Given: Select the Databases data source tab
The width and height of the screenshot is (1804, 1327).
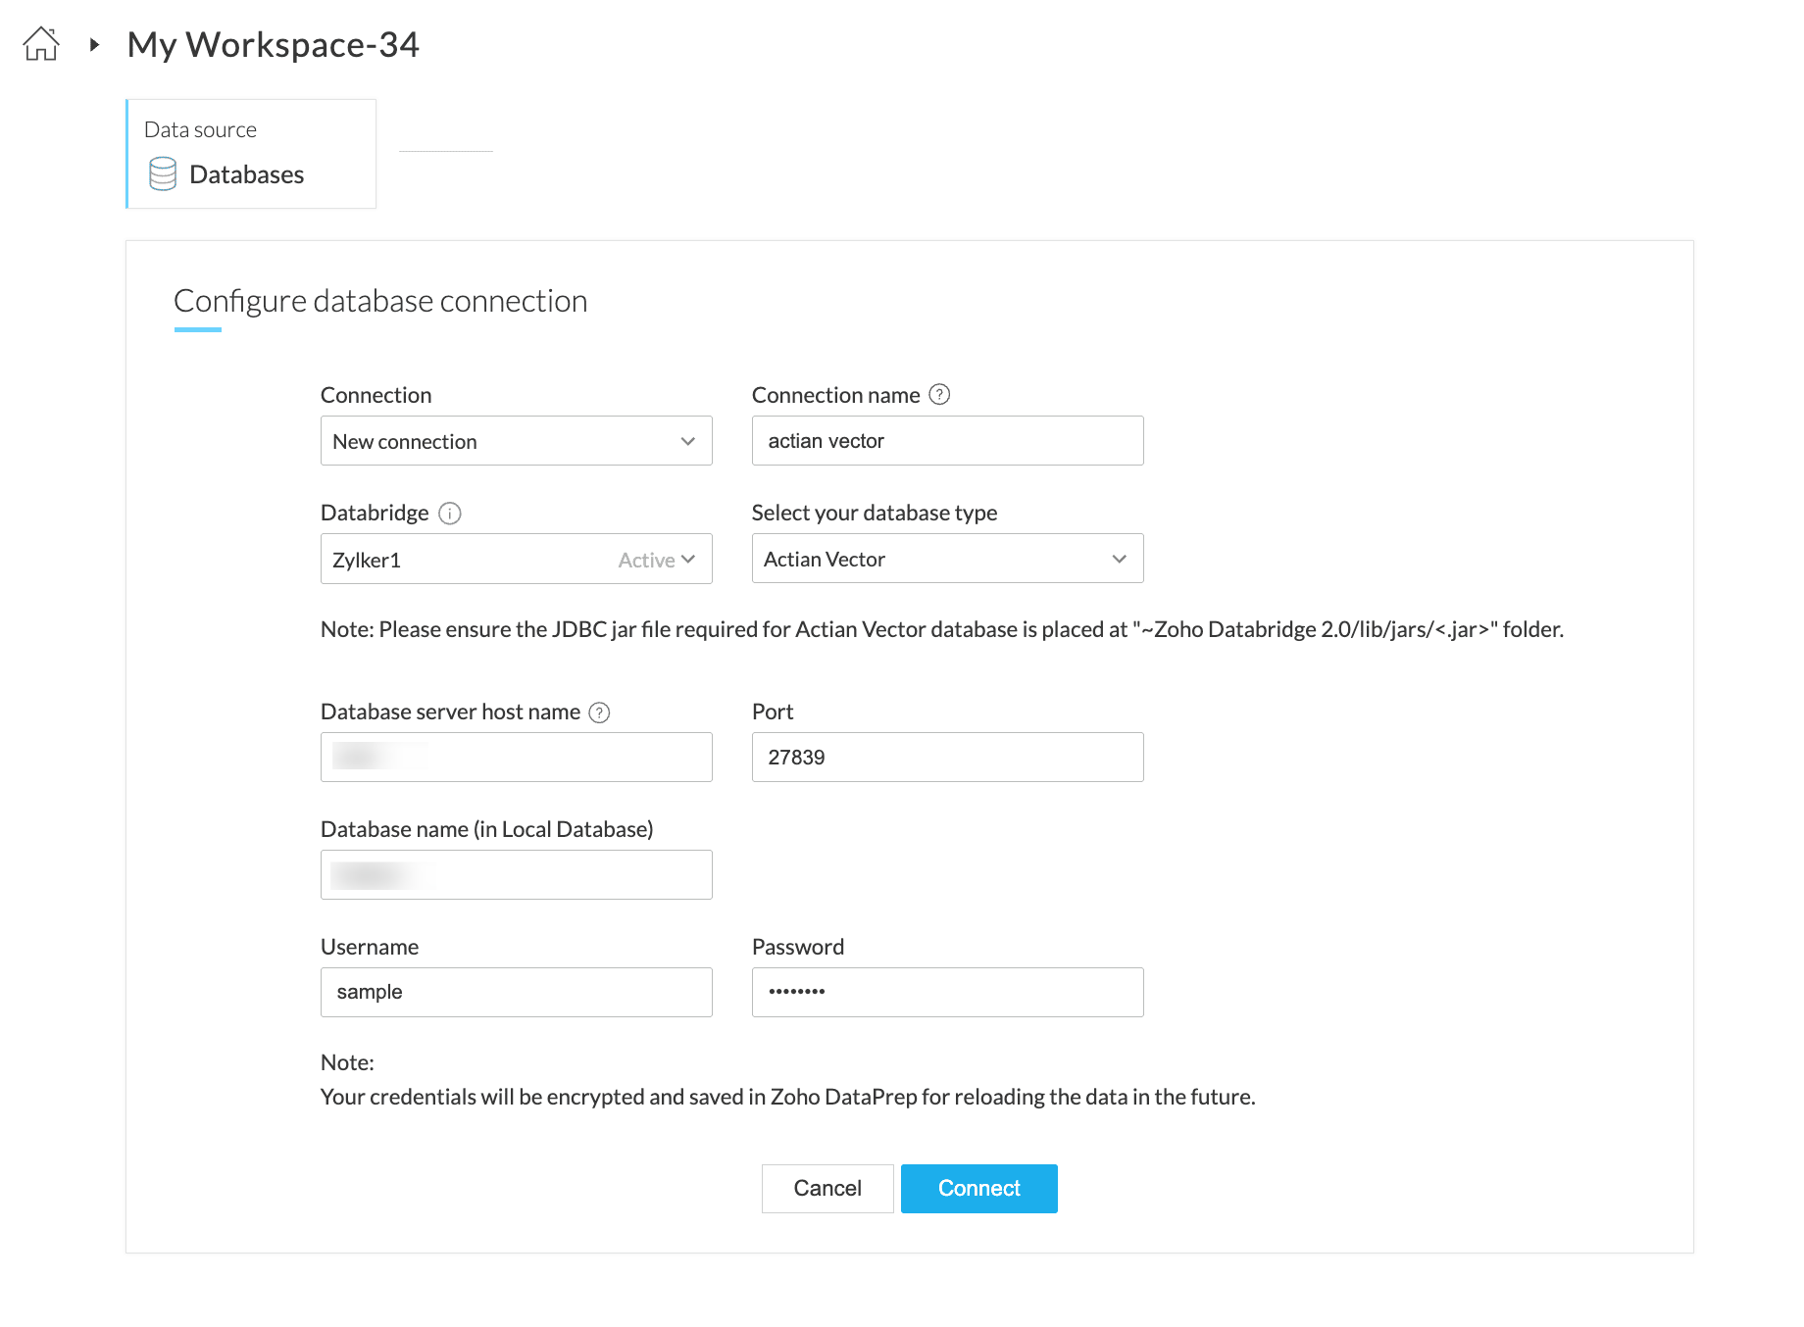Looking at the screenshot, I should [251, 154].
